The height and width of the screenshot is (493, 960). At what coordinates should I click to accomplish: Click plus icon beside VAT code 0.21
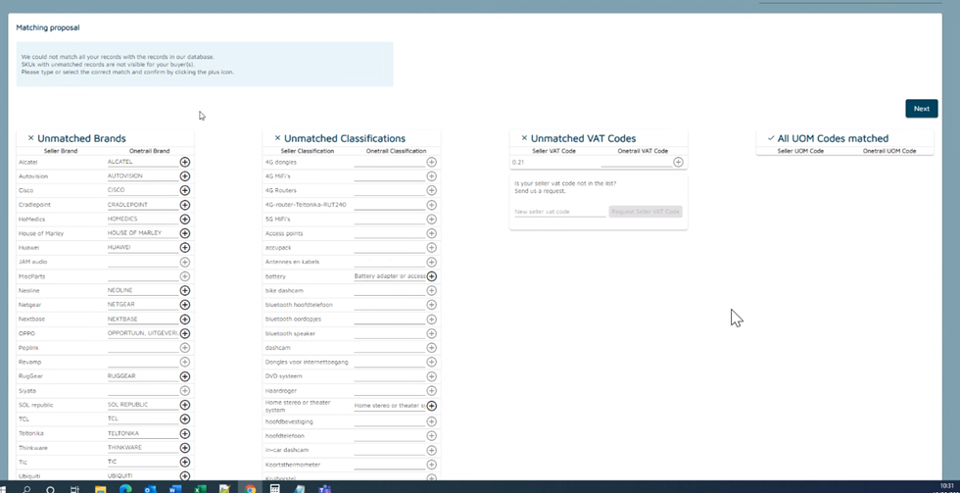coord(678,162)
